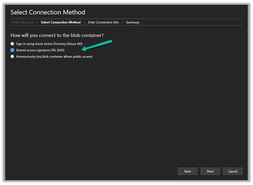The image size is (253, 185).
Task: Proceed with the Next button
Action: coord(210,171)
